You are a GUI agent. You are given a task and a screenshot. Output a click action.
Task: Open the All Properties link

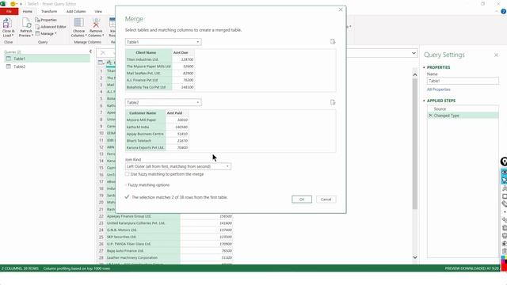[438, 89]
